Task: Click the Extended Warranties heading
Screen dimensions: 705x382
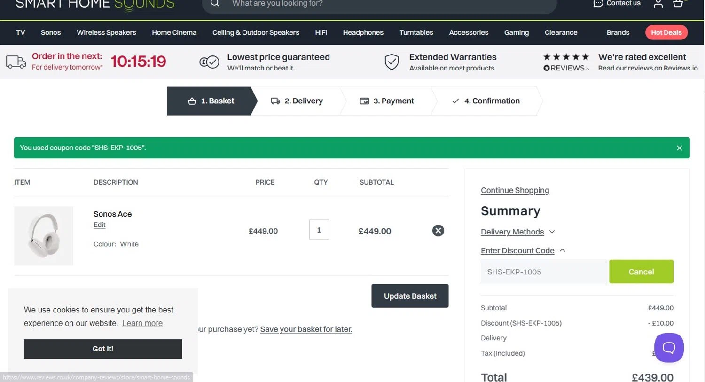Action: tap(453, 57)
